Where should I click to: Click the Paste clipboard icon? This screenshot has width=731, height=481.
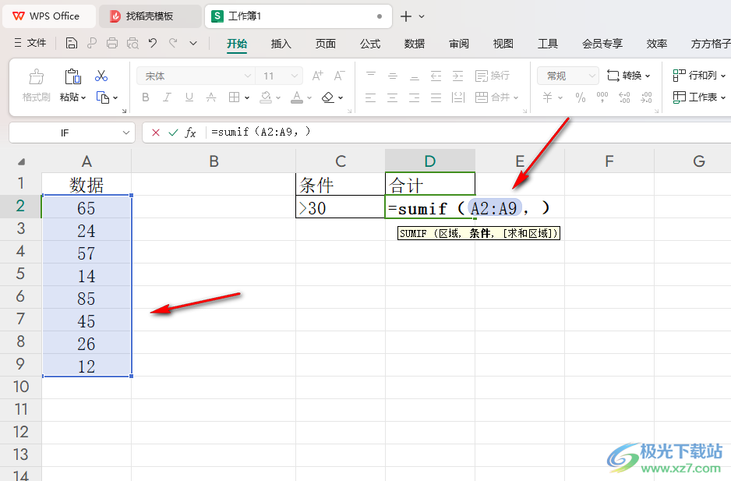pos(72,76)
